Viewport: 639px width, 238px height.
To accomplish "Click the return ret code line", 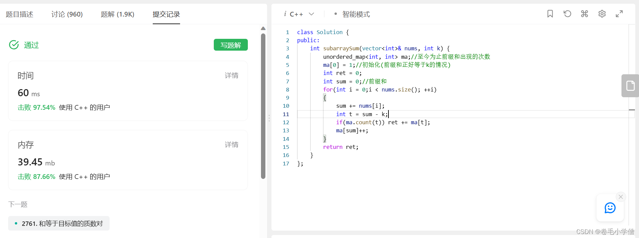I will pos(341,147).
